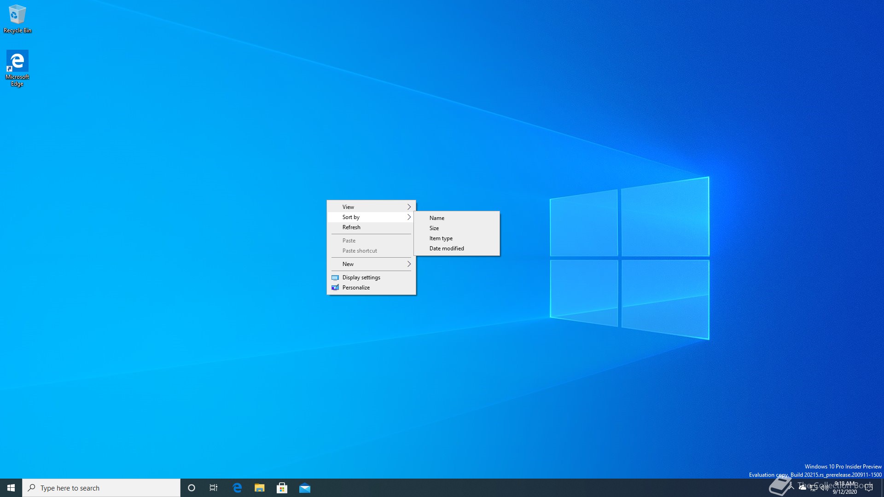Launch Edge from the taskbar
Screen dimensions: 884x497
(x=237, y=488)
